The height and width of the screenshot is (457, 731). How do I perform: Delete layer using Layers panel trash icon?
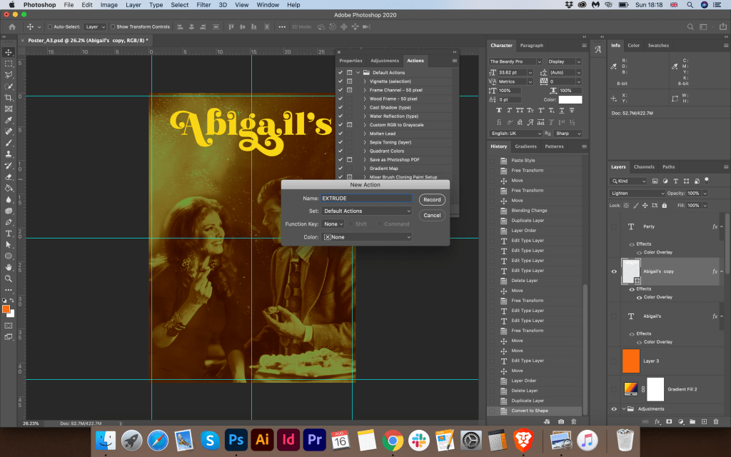click(716, 421)
